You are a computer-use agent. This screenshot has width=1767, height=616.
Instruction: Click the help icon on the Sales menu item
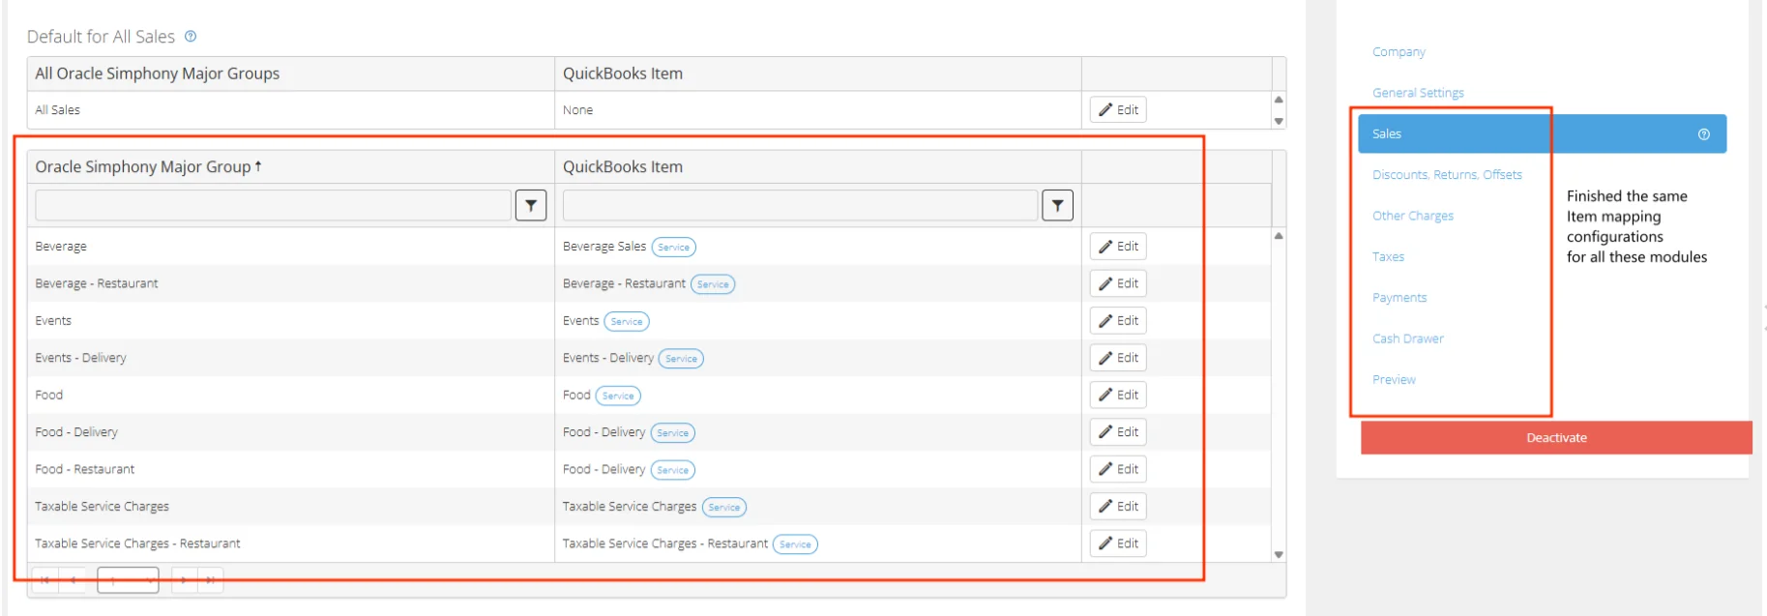(1703, 134)
